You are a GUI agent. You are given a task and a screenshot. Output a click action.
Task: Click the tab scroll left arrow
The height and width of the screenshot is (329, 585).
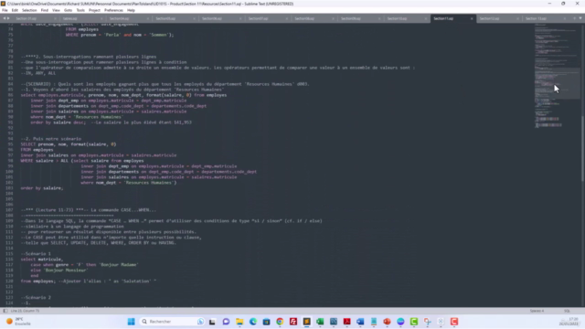[x=5, y=18]
